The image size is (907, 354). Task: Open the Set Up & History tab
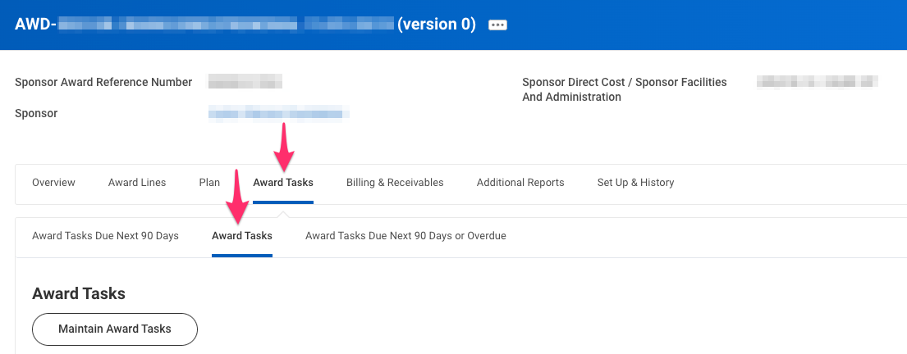pyautogui.click(x=635, y=183)
